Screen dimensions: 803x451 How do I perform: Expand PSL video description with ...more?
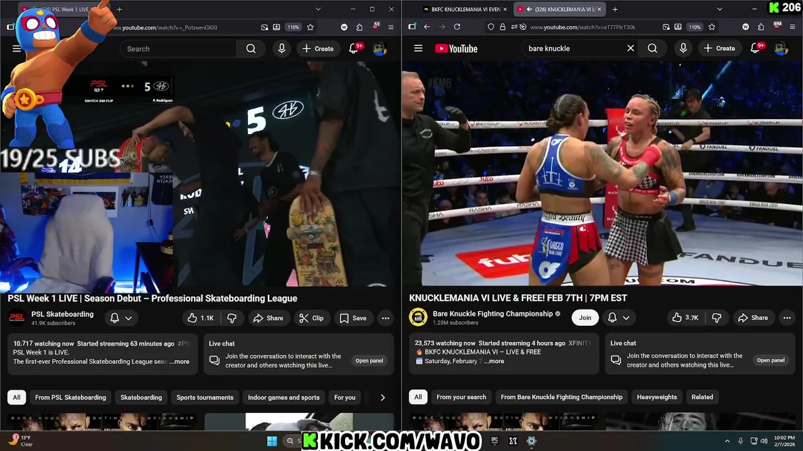coord(179,361)
